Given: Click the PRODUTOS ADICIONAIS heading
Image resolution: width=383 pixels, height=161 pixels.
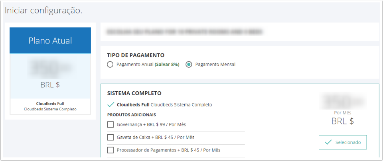Looking at the screenshot, I should coord(131,115).
